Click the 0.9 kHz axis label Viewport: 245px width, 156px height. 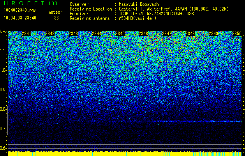4,90
